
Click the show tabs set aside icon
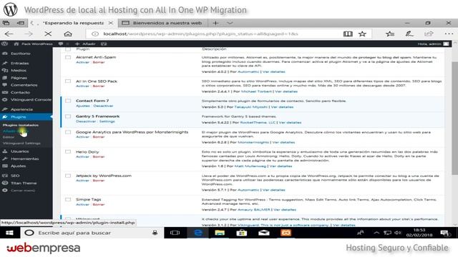(x=6, y=23)
